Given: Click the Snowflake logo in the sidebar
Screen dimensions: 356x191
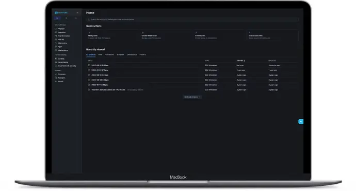Looking at the screenshot, I should coord(61,13).
